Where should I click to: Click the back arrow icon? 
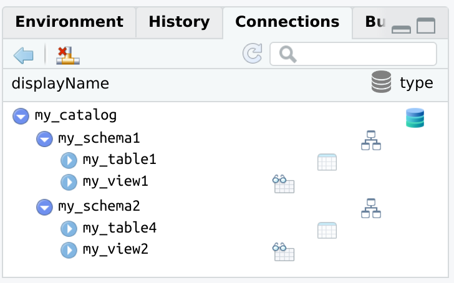24,55
